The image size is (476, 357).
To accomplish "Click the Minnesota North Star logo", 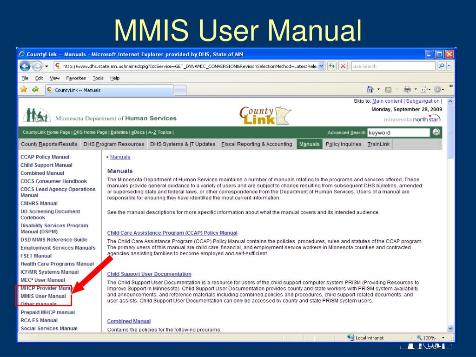I will click(412, 119).
